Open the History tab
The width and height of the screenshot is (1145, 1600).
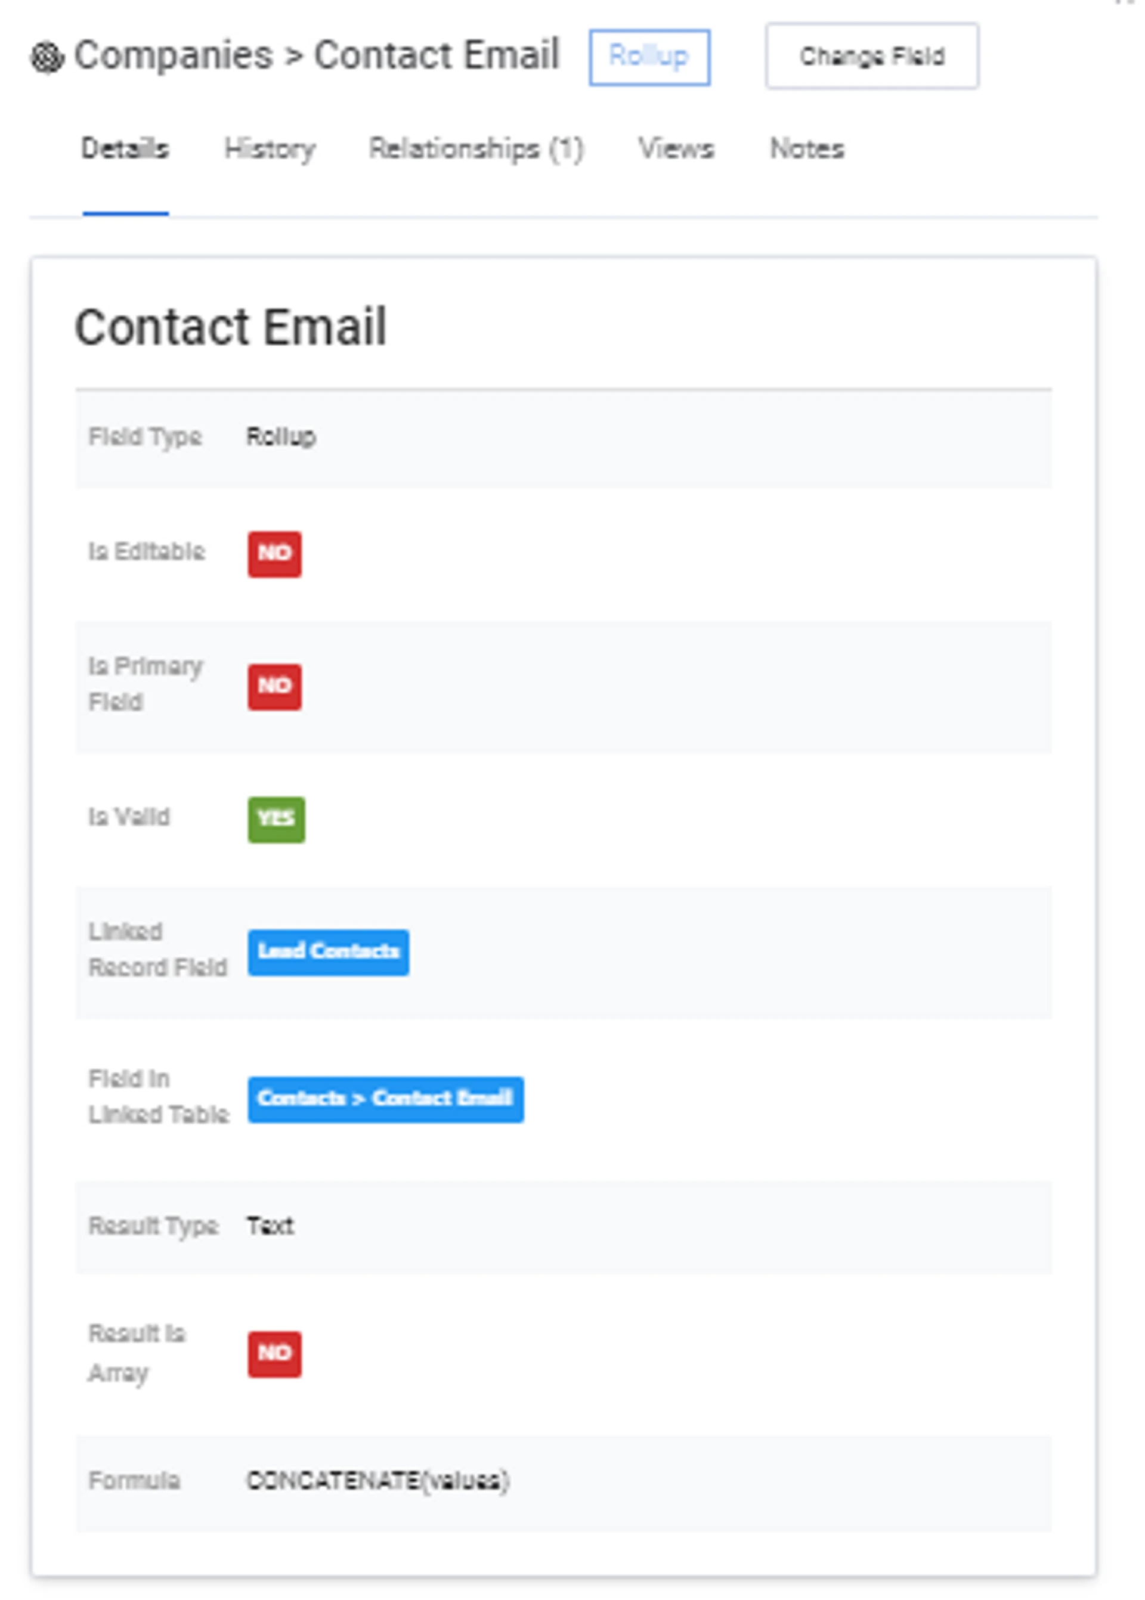click(270, 148)
